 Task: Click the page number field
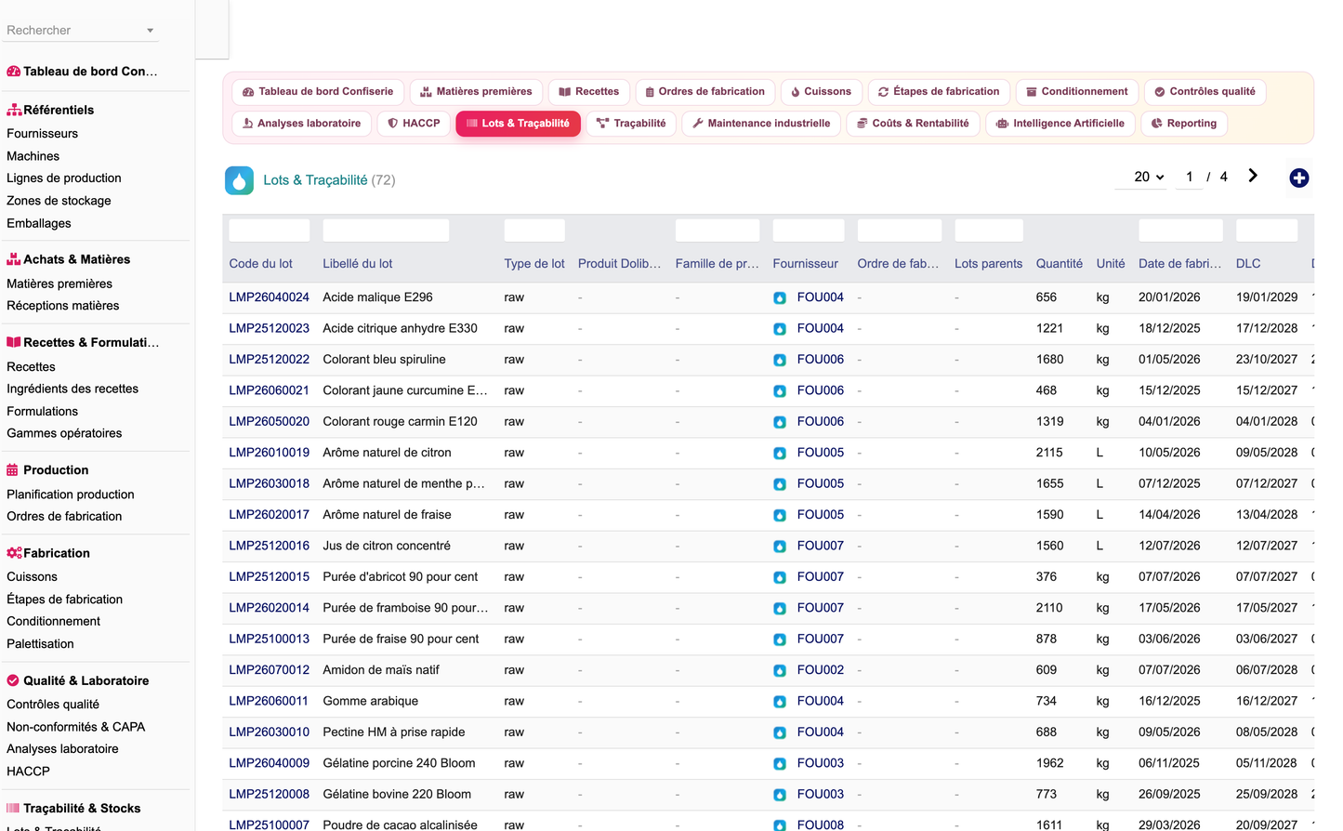pos(1189,177)
